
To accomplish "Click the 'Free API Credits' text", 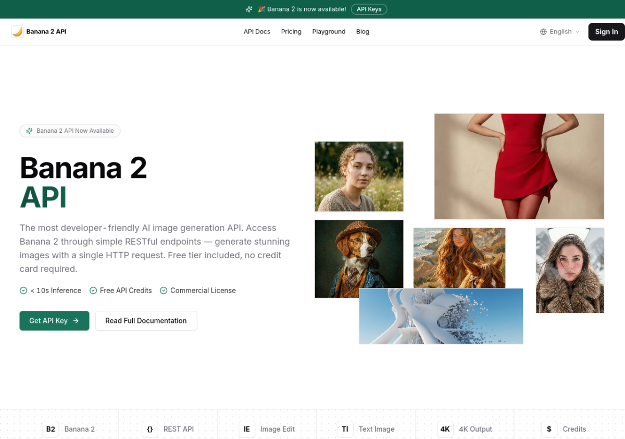I will click(x=126, y=291).
